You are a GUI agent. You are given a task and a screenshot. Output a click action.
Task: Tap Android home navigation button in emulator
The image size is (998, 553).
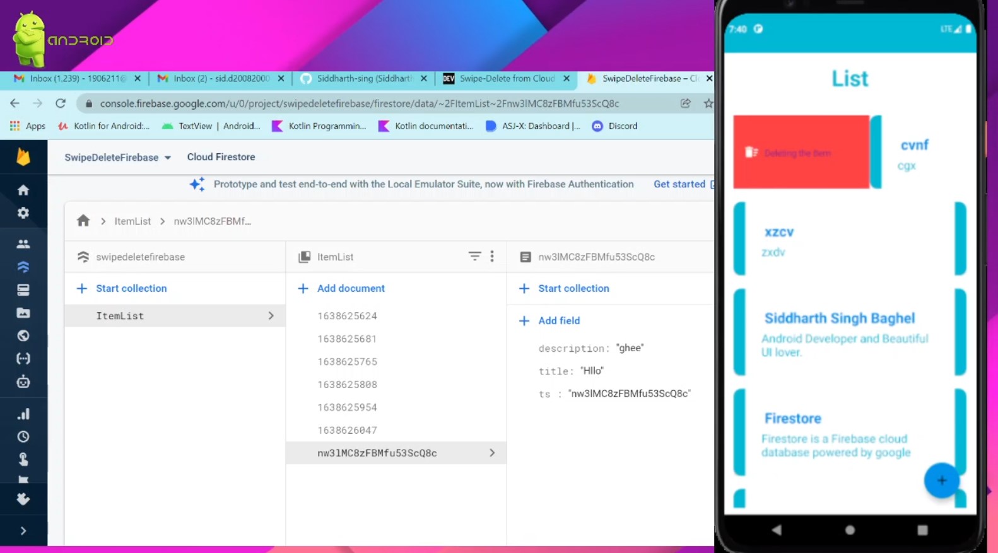(850, 530)
